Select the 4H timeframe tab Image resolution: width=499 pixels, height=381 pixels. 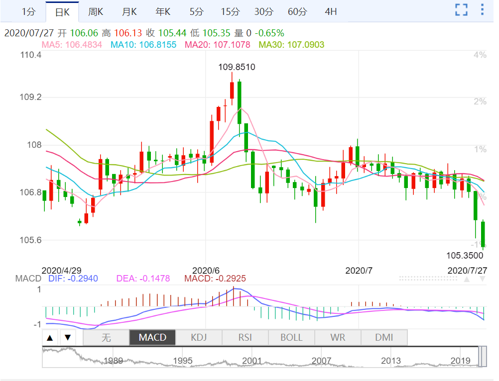331,11
